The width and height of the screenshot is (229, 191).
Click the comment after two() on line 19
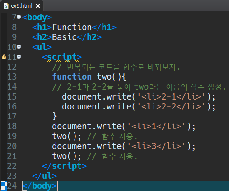112,136
